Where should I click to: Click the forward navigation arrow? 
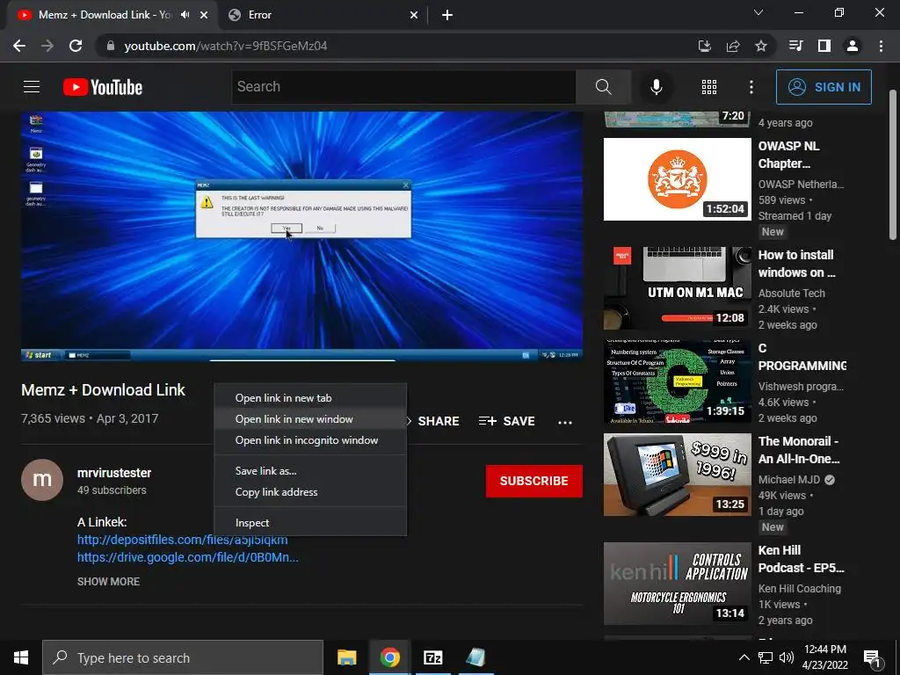tap(47, 46)
